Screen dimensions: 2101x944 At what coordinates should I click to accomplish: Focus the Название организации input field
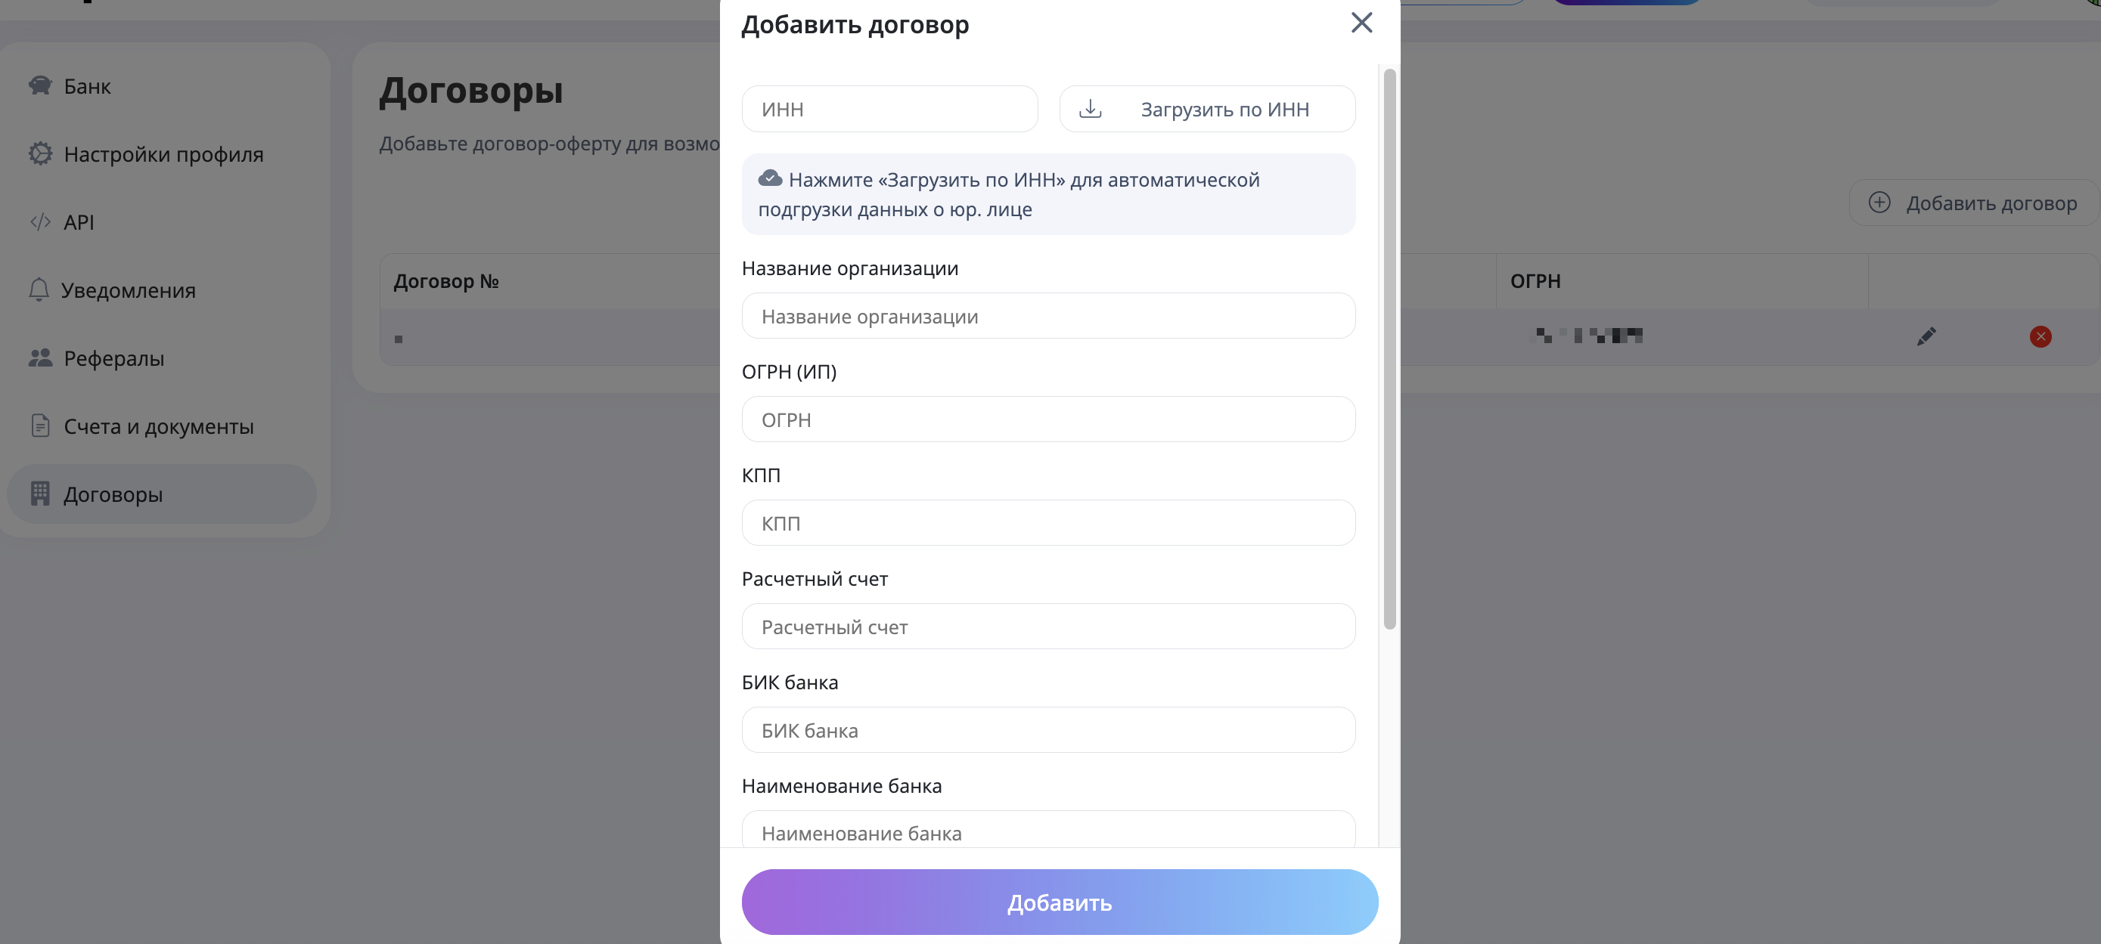click(x=1048, y=316)
